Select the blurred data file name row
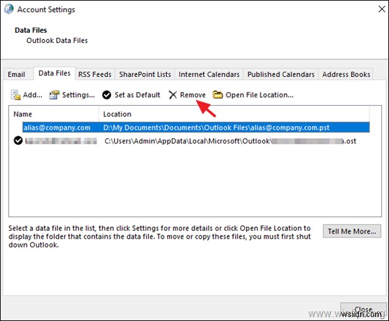Viewport: 389px width, 321px height. 61,141
